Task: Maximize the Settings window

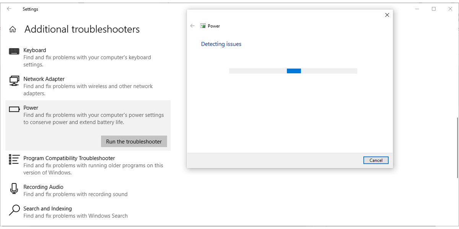Action: (x=434, y=9)
